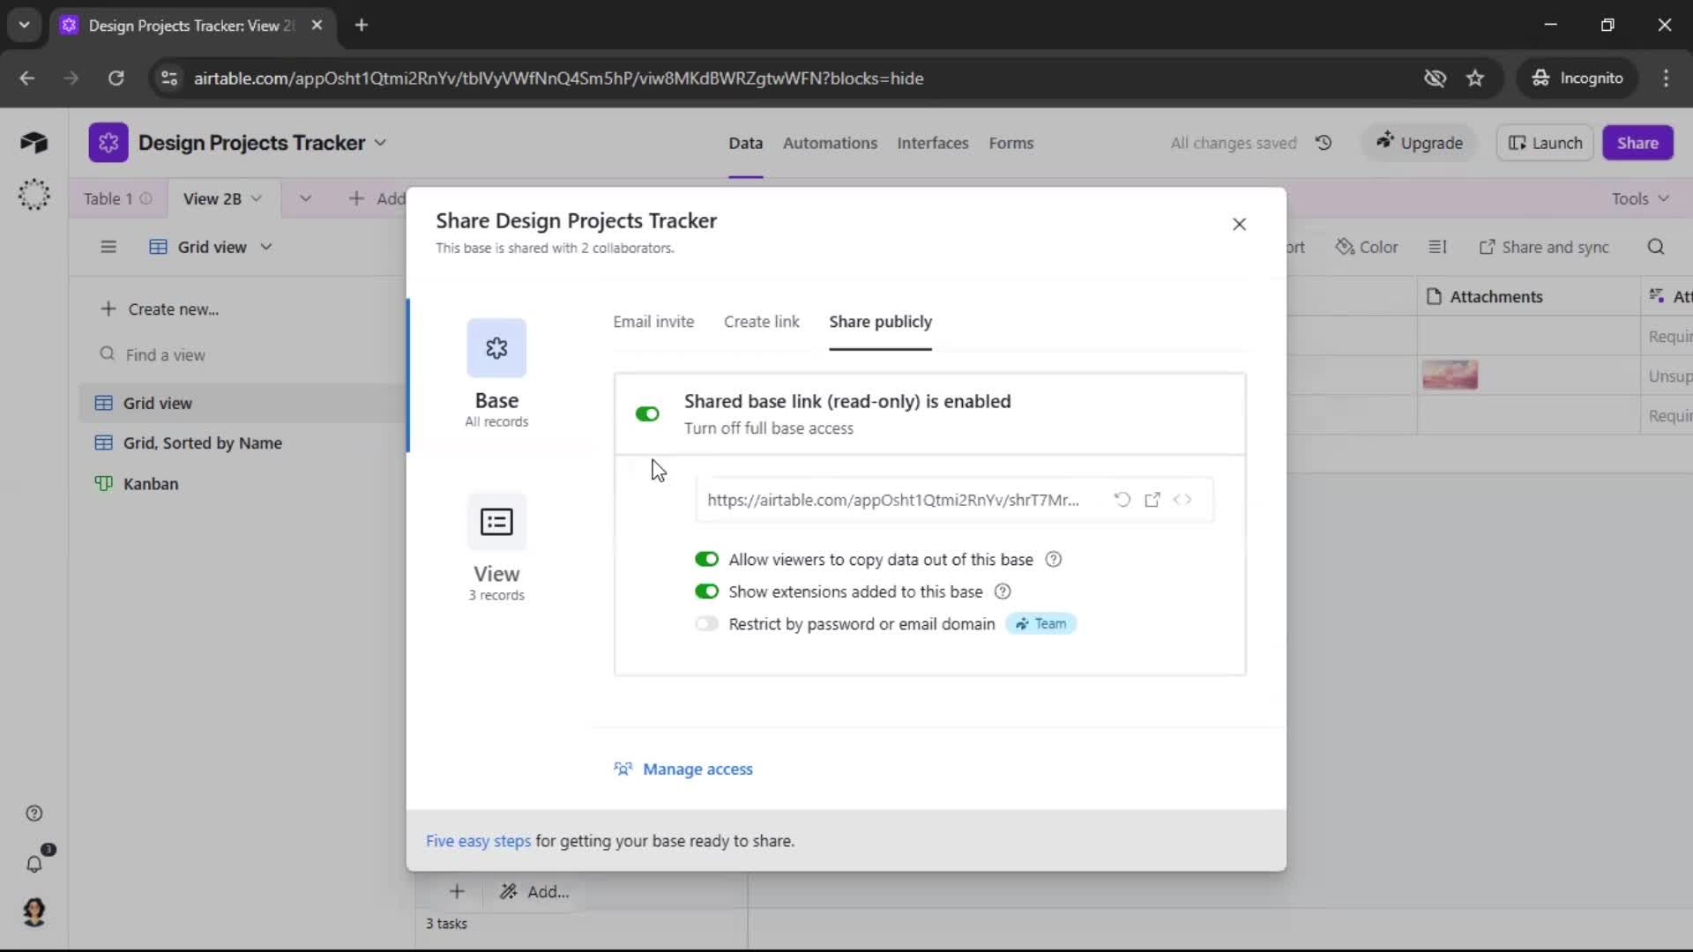This screenshot has width=1693, height=952.
Task: Open the Automations tab
Action: pos(830,143)
